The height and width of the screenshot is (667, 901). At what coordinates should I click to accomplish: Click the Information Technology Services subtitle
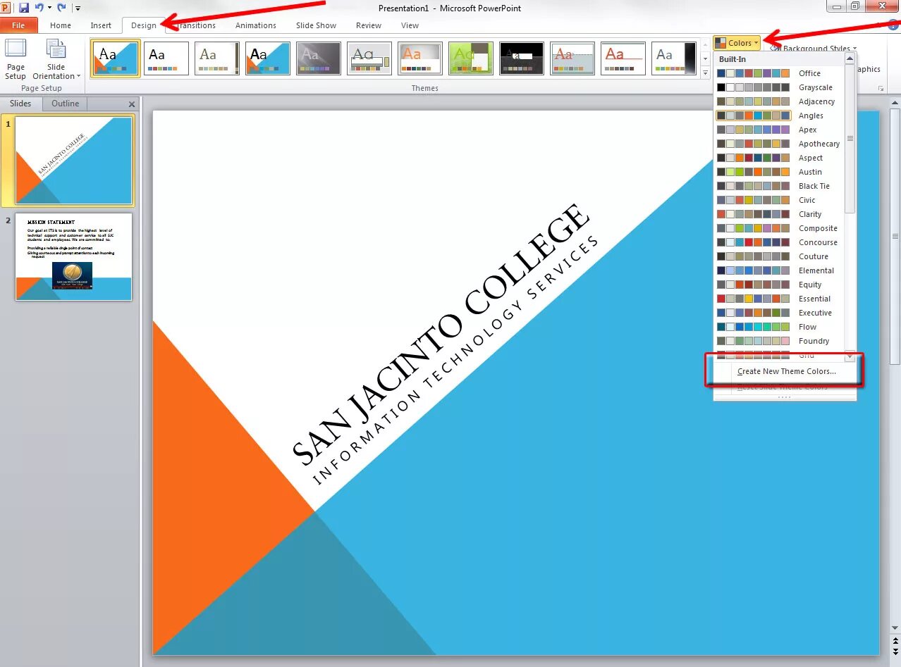point(455,361)
